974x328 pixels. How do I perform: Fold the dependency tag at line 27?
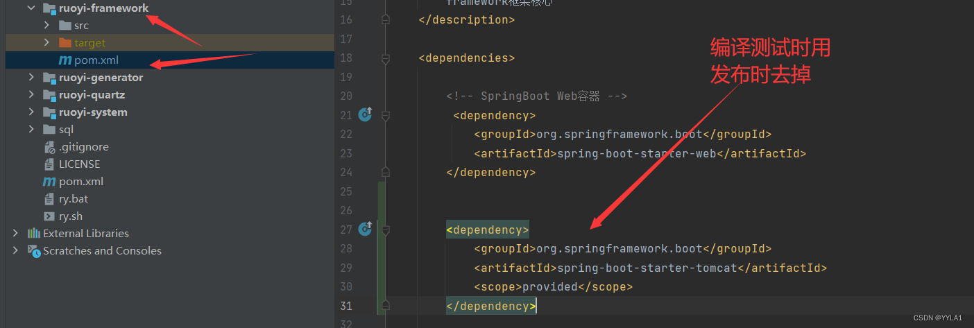(x=386, y=230)
